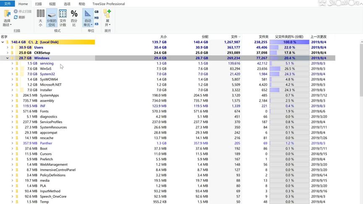Viewport: 363px width, 204px height.
Task: Sort by the 文件 column header
Action: tap(234, 37)
